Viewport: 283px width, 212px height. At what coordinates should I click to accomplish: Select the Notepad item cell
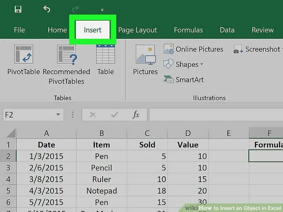(101, 191)
